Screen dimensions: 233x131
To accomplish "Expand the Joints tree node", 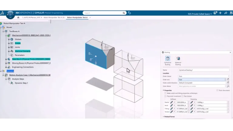I will 9,47.
